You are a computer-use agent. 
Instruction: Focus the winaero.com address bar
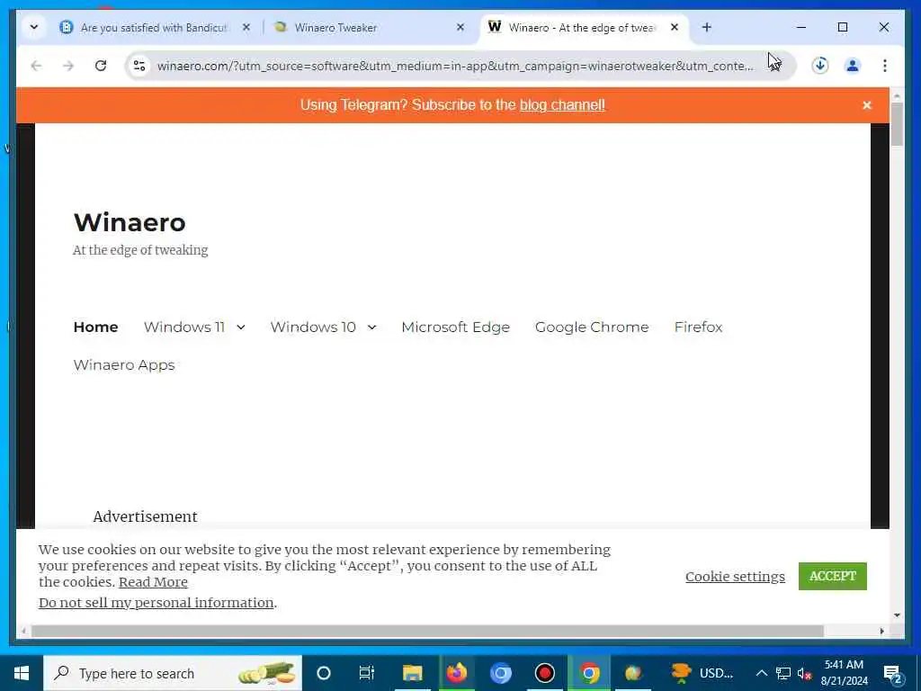pos(455,66)
